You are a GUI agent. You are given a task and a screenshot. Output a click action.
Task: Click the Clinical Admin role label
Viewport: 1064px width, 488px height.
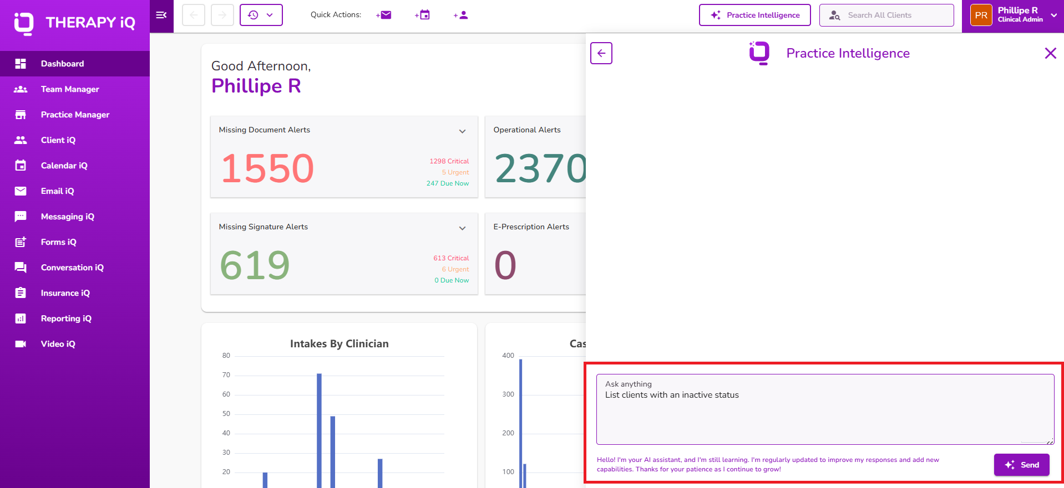1020,19
